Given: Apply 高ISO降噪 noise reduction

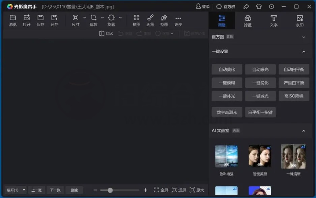Looking at the screenshot, I should tap(294, 96).
